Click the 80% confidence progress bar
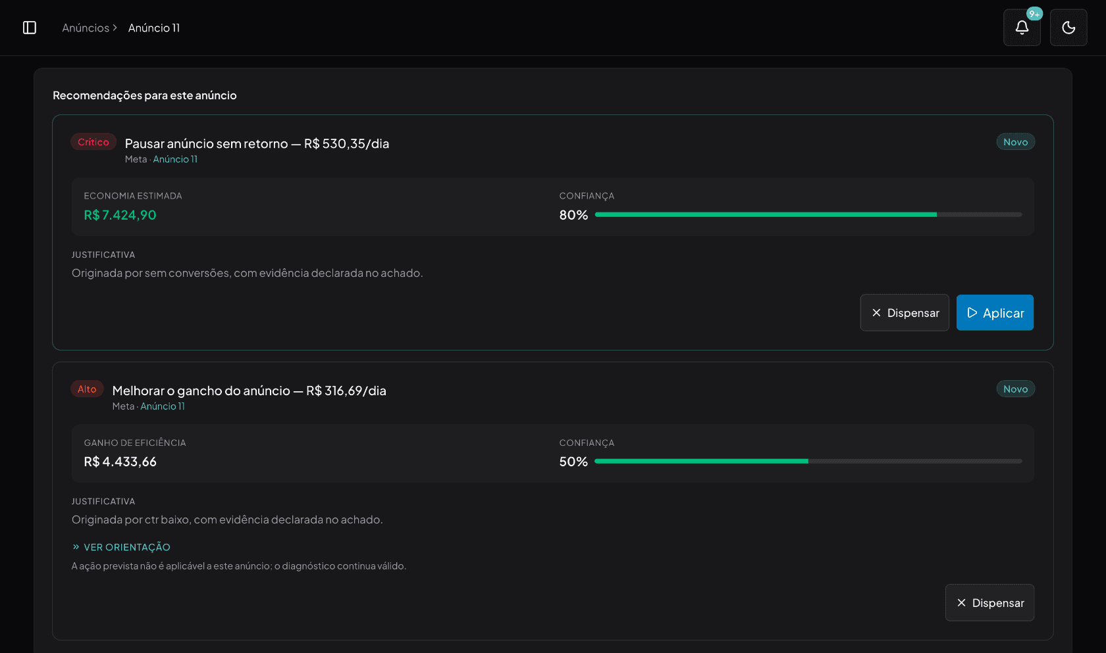Viewport: 1106px width, 653px height. (x=808, y=214)
